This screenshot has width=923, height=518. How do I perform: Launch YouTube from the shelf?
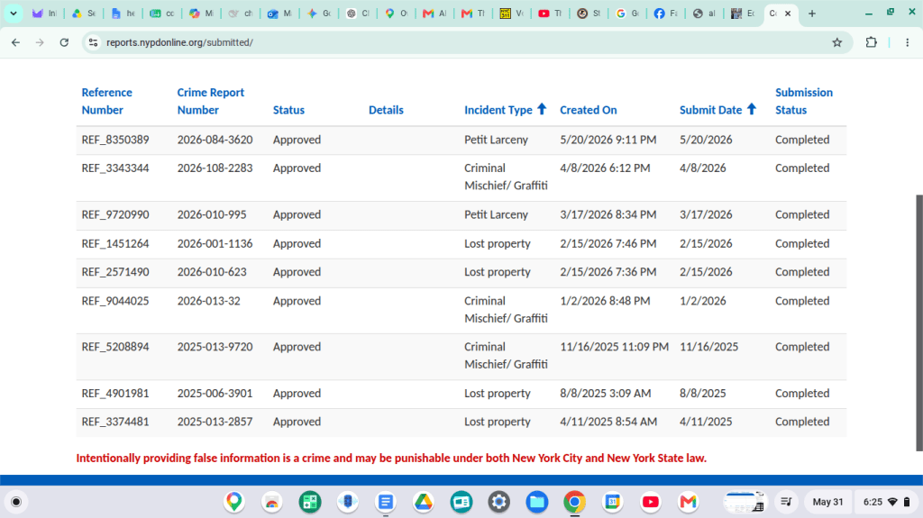(x=651, y=502)
